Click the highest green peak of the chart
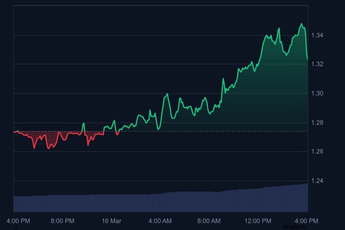 301,24
